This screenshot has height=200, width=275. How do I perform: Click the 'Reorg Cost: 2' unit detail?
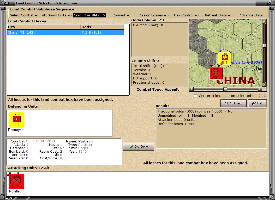point(51,151)
